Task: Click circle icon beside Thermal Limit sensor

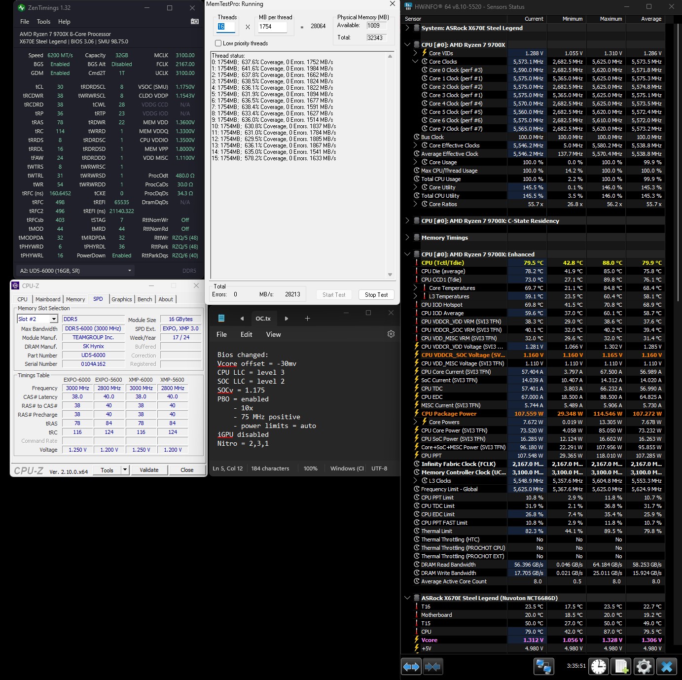Action: 417,531
